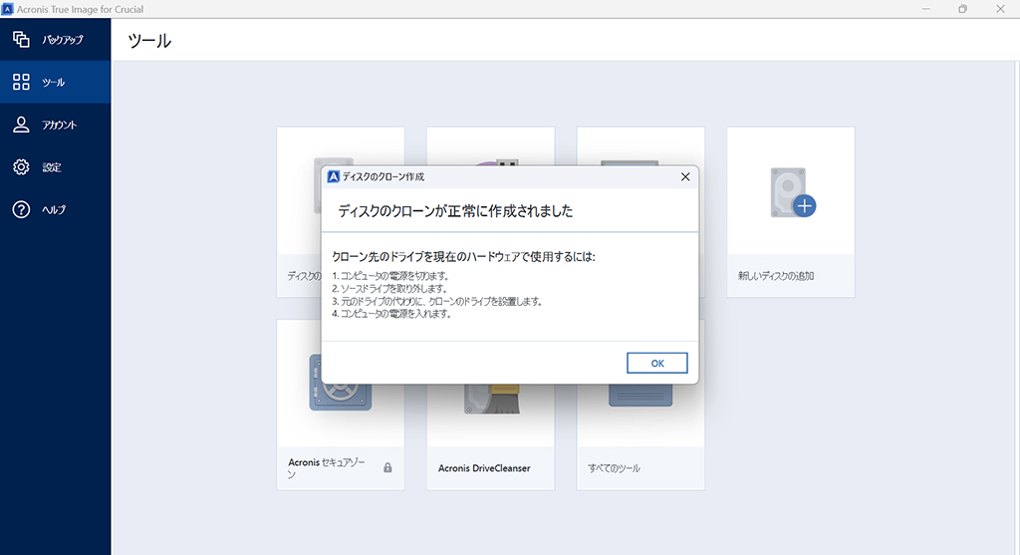The image size is (1020, 555).
Task: Click step 1 コンピュータの電源を切ります
Action: (x=390, y=276)
